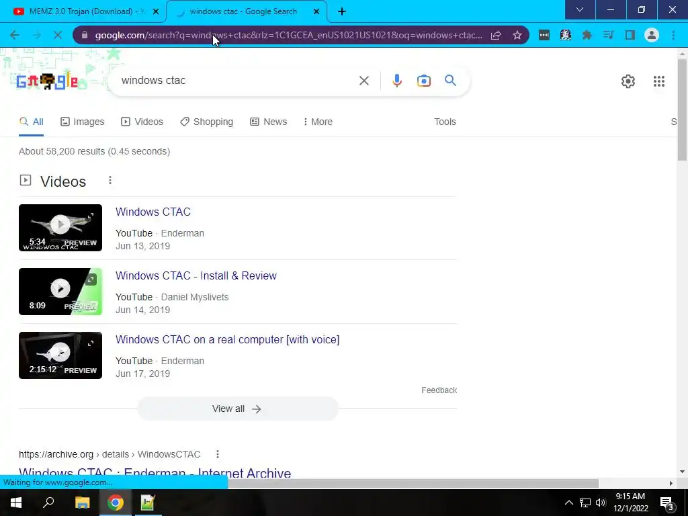Screen dimensions: 688x516
Task: Open the network tray icon
Action: coord(585,503)
